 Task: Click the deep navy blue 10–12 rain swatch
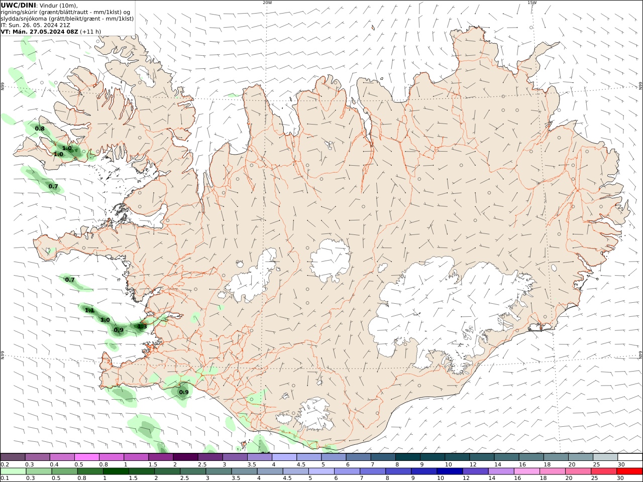coord(450,471)
